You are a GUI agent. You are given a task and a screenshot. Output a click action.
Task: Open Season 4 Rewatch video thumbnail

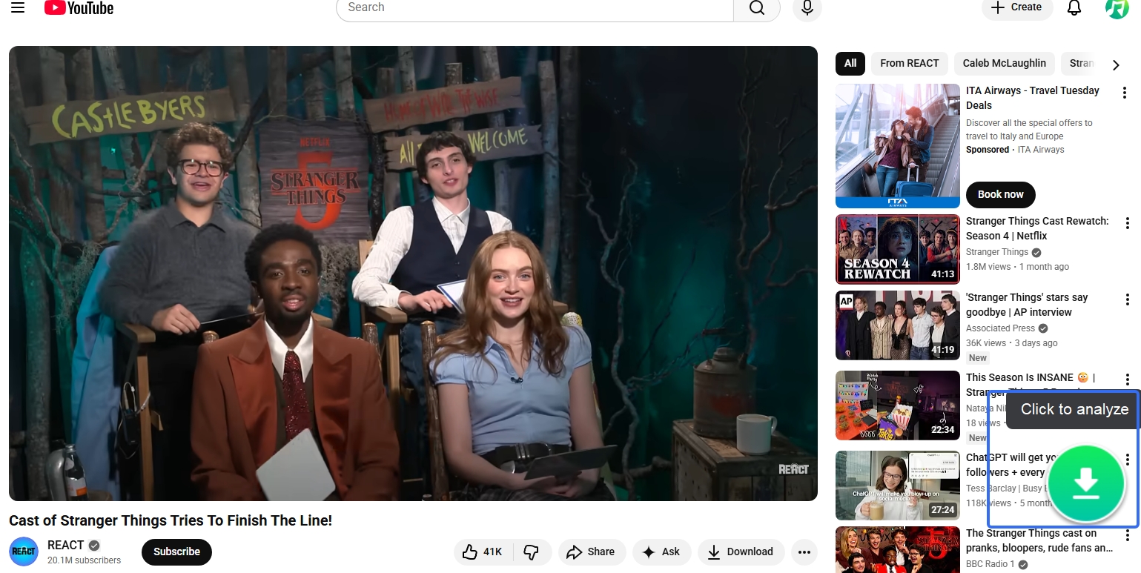[897, 249]
